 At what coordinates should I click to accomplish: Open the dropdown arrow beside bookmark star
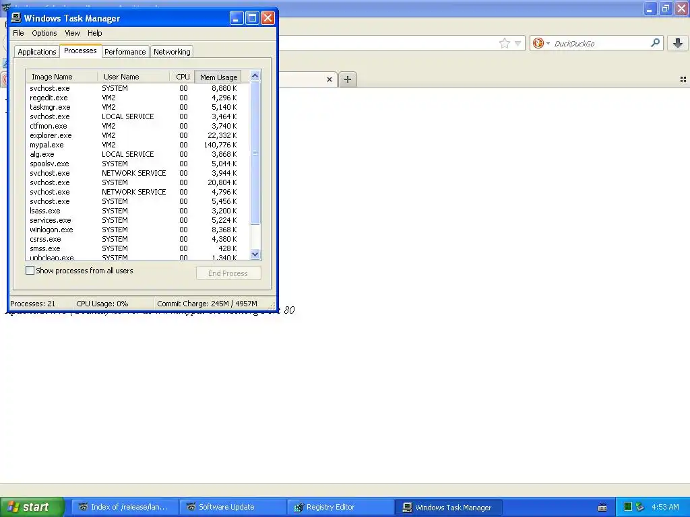(x=518, y=43)
